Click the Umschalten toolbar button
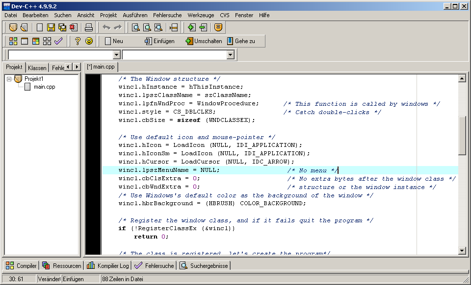Image resolution: width=471 pixels, height=285 pixels. (x=204, y=41)
